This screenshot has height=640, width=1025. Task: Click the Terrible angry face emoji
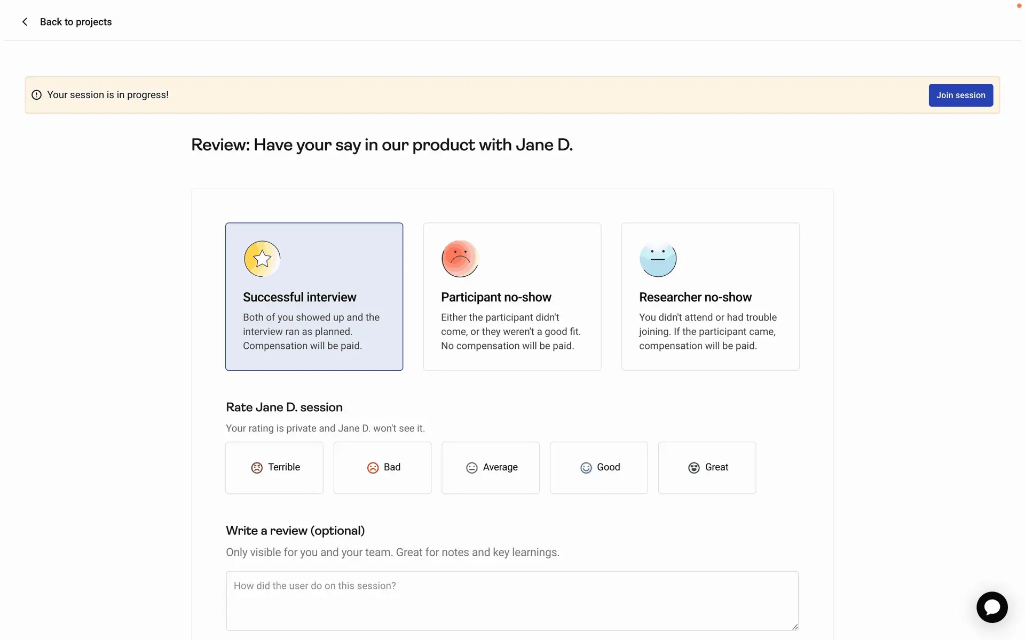(257, 468)
